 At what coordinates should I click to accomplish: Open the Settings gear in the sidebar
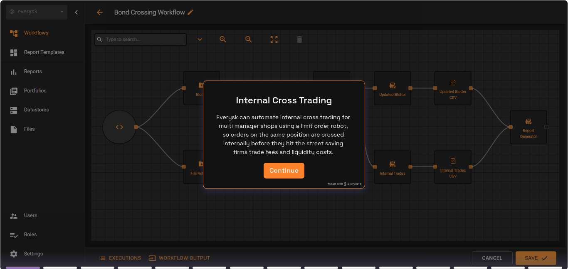(x=14, y=254)
